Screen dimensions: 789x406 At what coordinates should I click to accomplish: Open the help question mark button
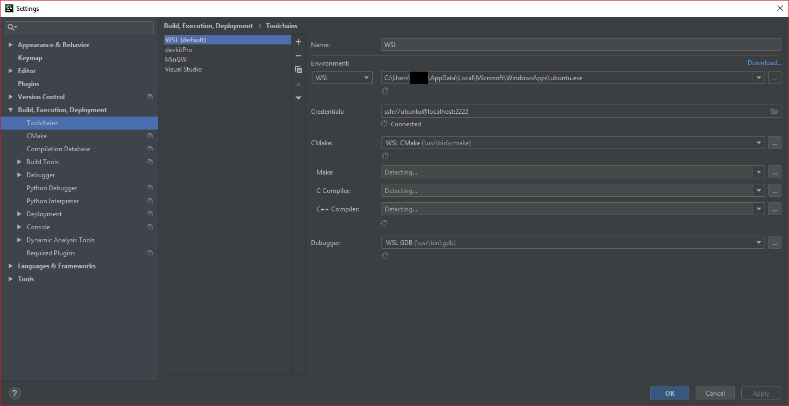click(x=15, y=394)
